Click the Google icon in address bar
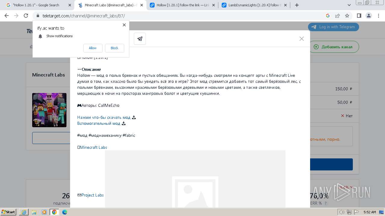The width and height of the screenshot is (385, 216). pyautogui.click(x=328, y=16)
